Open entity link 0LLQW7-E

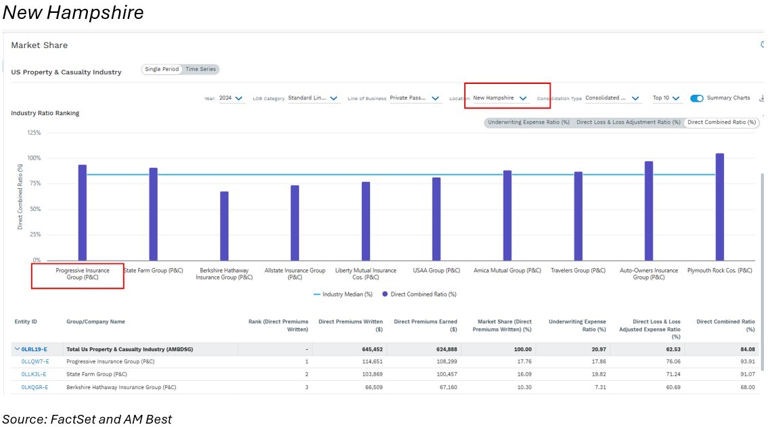[35, 361]
